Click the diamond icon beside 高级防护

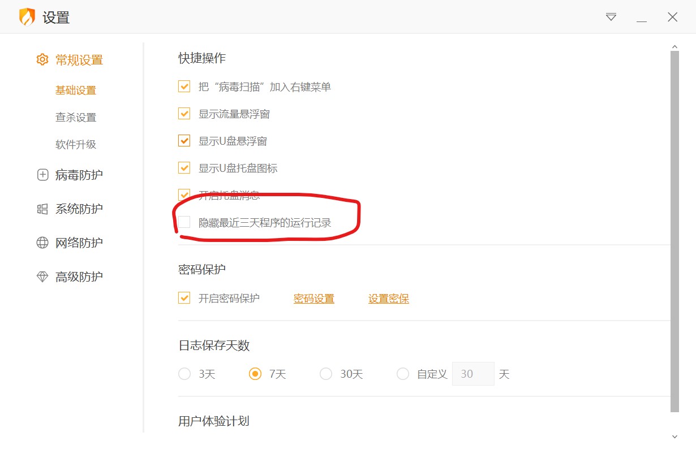coord(42,277)
